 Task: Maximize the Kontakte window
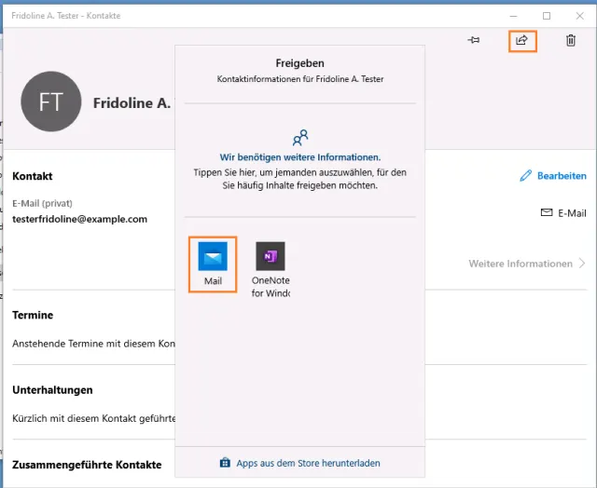[x=547, y=16]
